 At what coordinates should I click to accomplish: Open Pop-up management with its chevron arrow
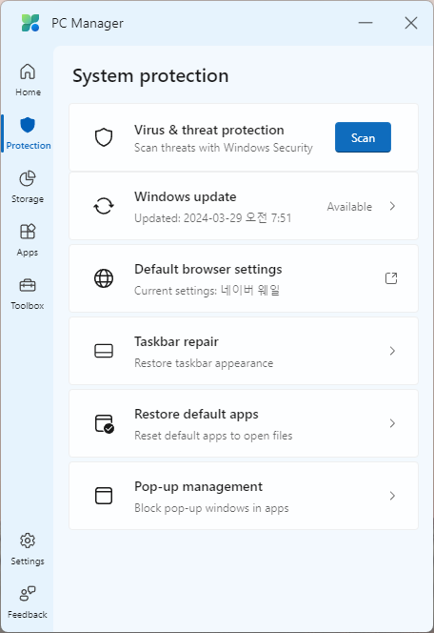[x=392, y=496]
